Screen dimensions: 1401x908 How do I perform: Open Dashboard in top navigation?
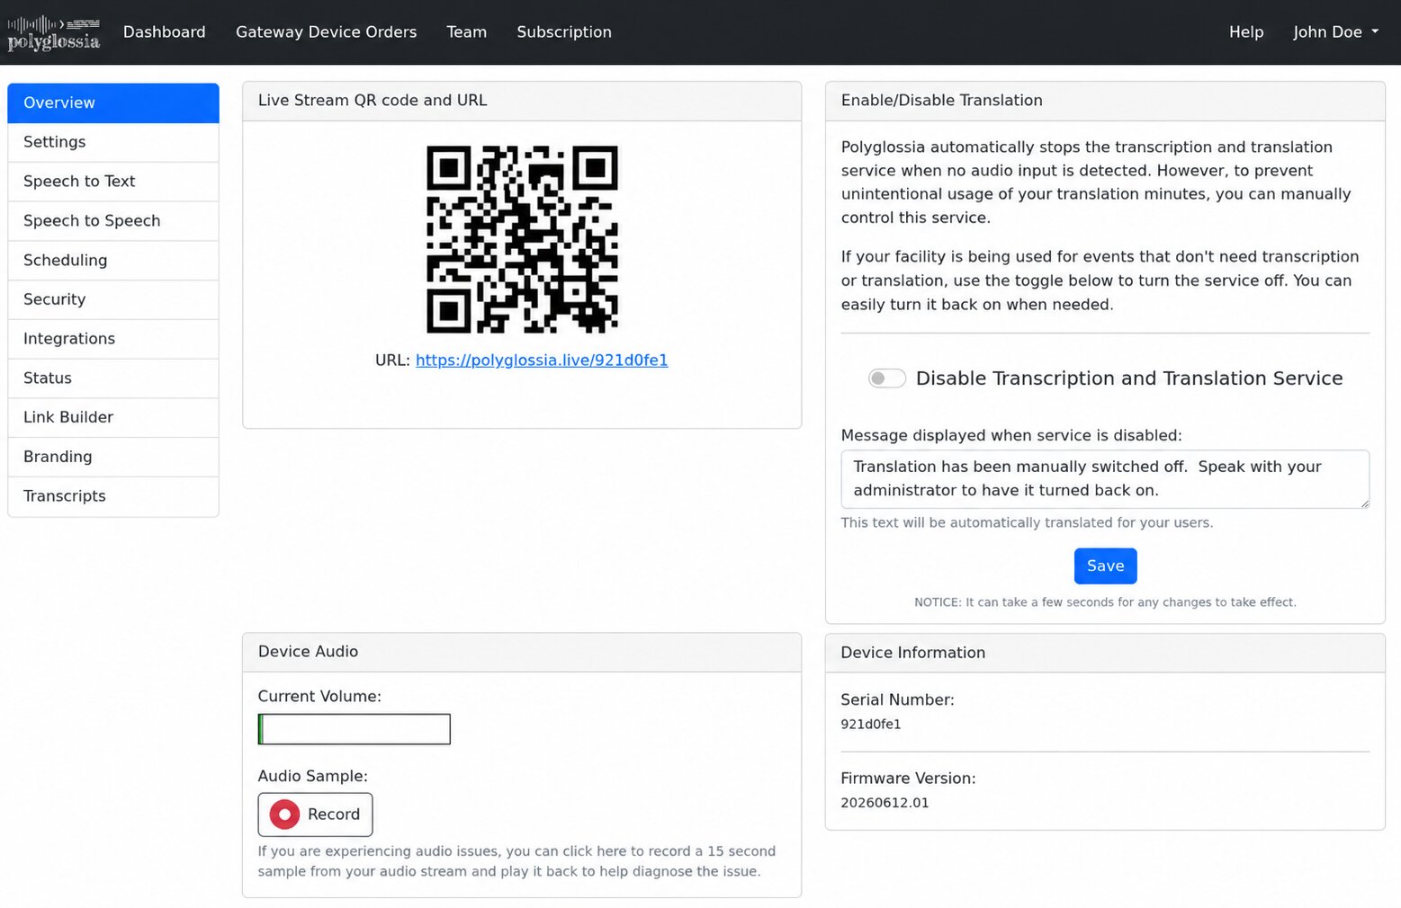pyautogui.click(x=164, y=31)
